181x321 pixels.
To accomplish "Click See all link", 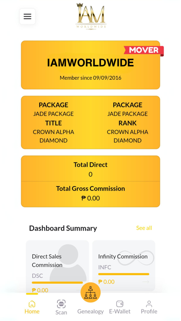I will [144, 228].
